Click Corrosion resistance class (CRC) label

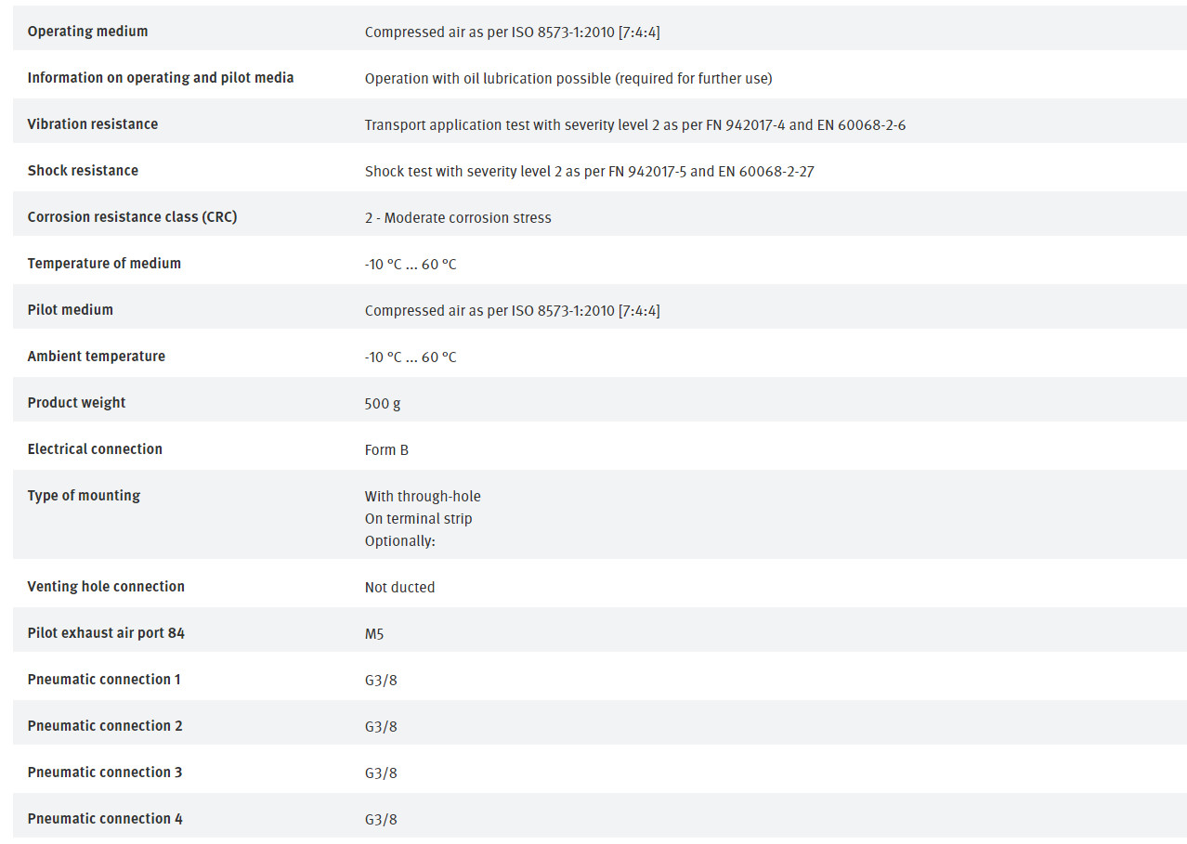coord(132,217)
